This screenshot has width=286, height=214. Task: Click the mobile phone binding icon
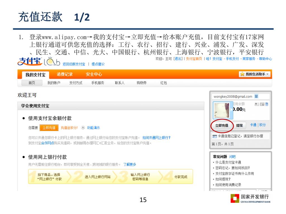click(x=267, y=104)
